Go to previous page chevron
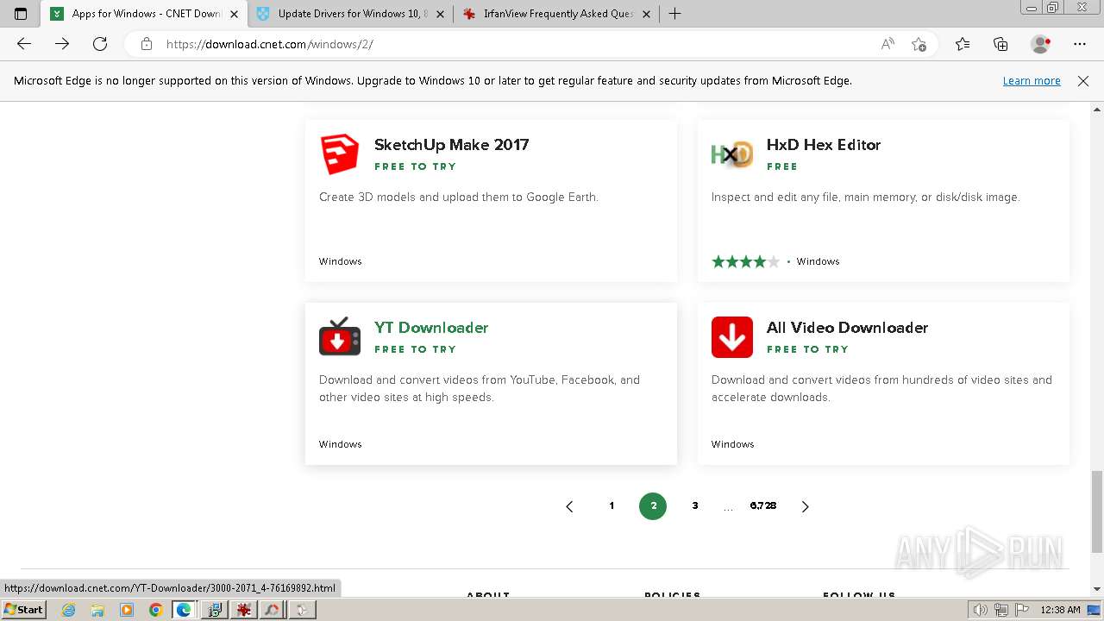The height and width of the screenshot is (621, 1104). click(x=569, y=506)
